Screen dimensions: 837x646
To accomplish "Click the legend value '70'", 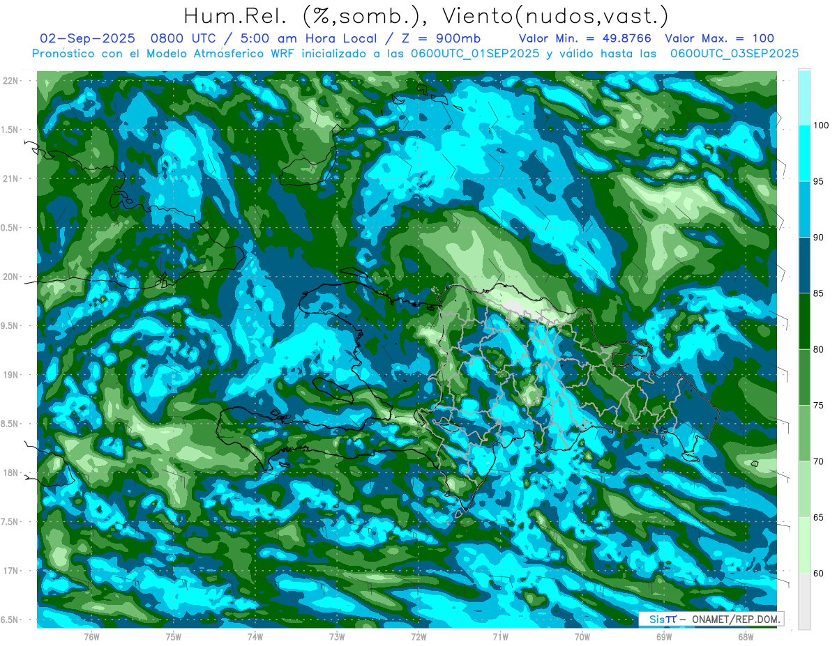I will tap(820, 461).
